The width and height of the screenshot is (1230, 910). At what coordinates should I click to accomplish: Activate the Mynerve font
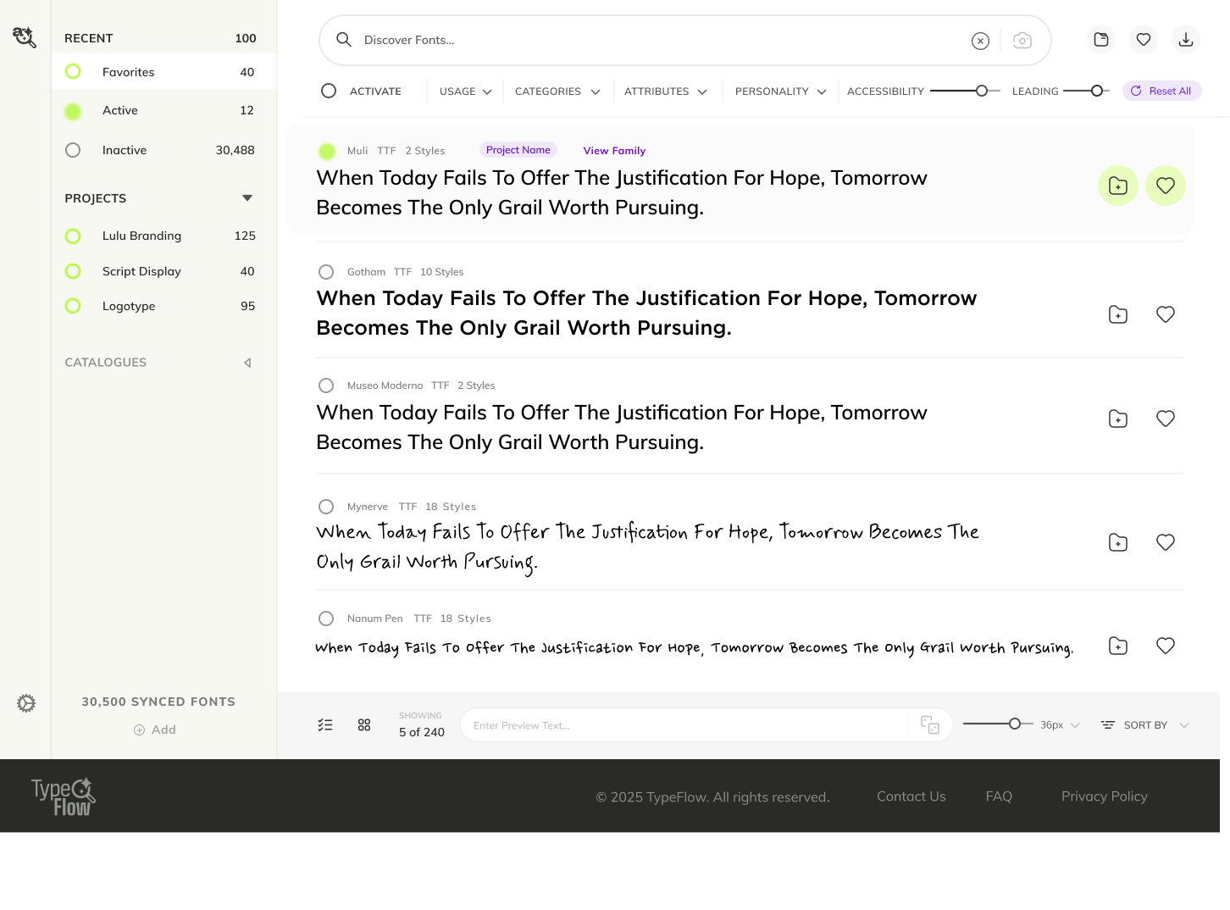326,507
